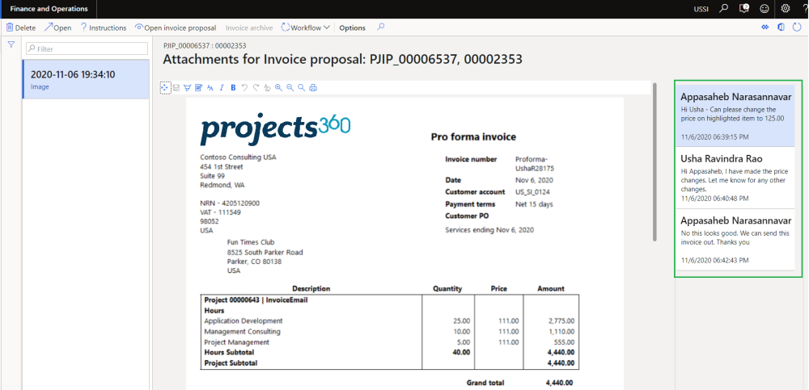Click the save icon in viewer toolbar
This screenshot has height=390, width=809.
click(176, 88)
